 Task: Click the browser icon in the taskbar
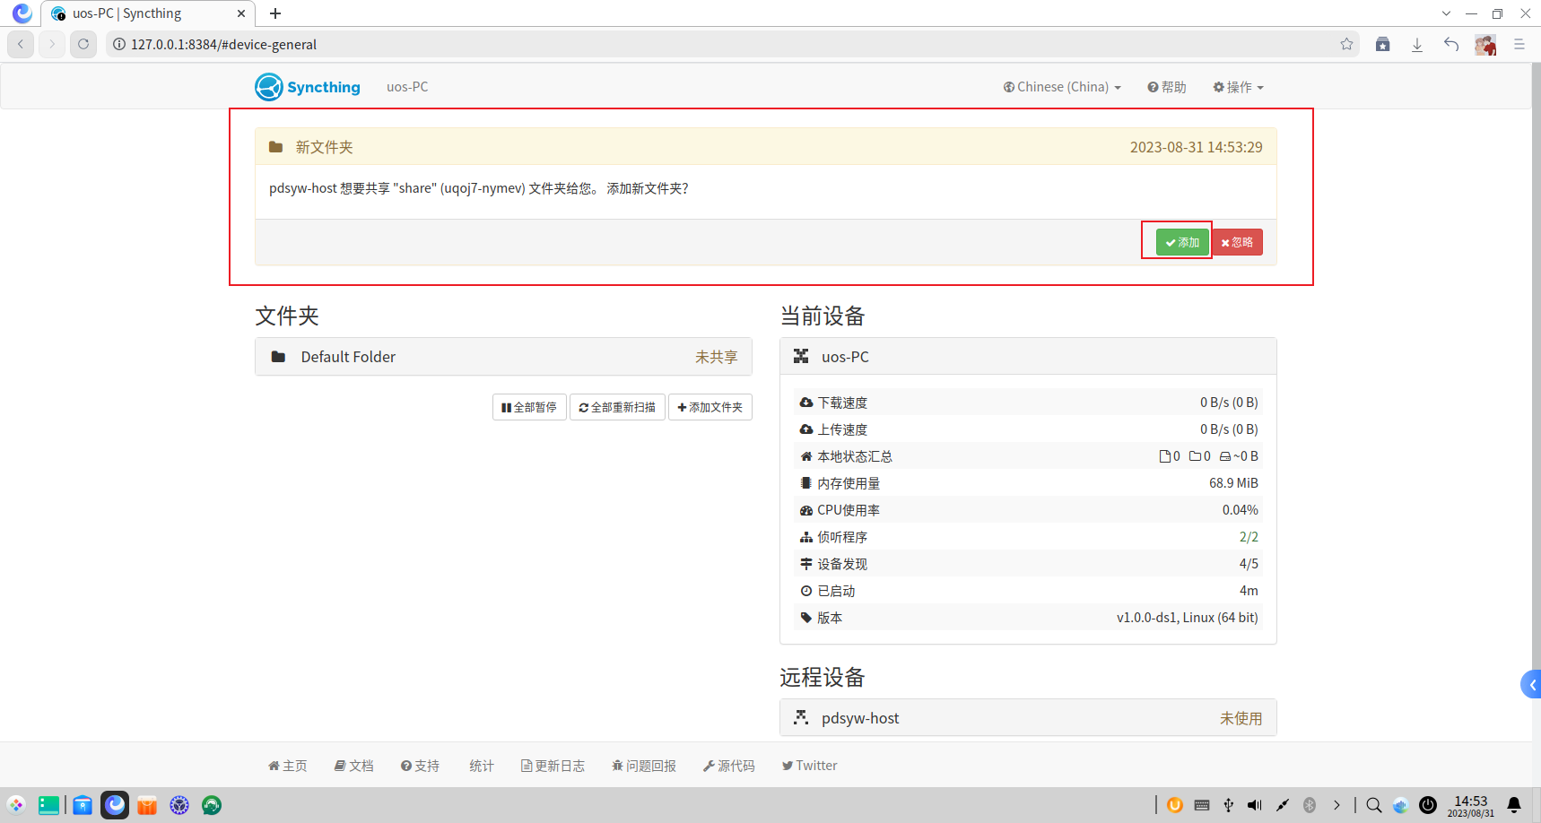click(115, 805)
